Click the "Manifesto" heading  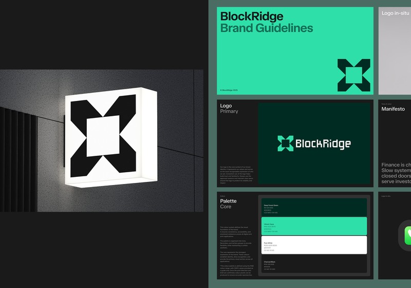393,109
